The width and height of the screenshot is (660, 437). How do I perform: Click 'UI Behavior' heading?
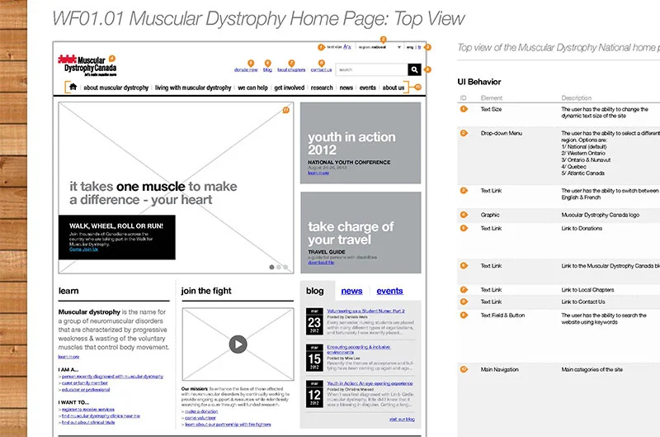pyautogui.click(x=479, y=82)
